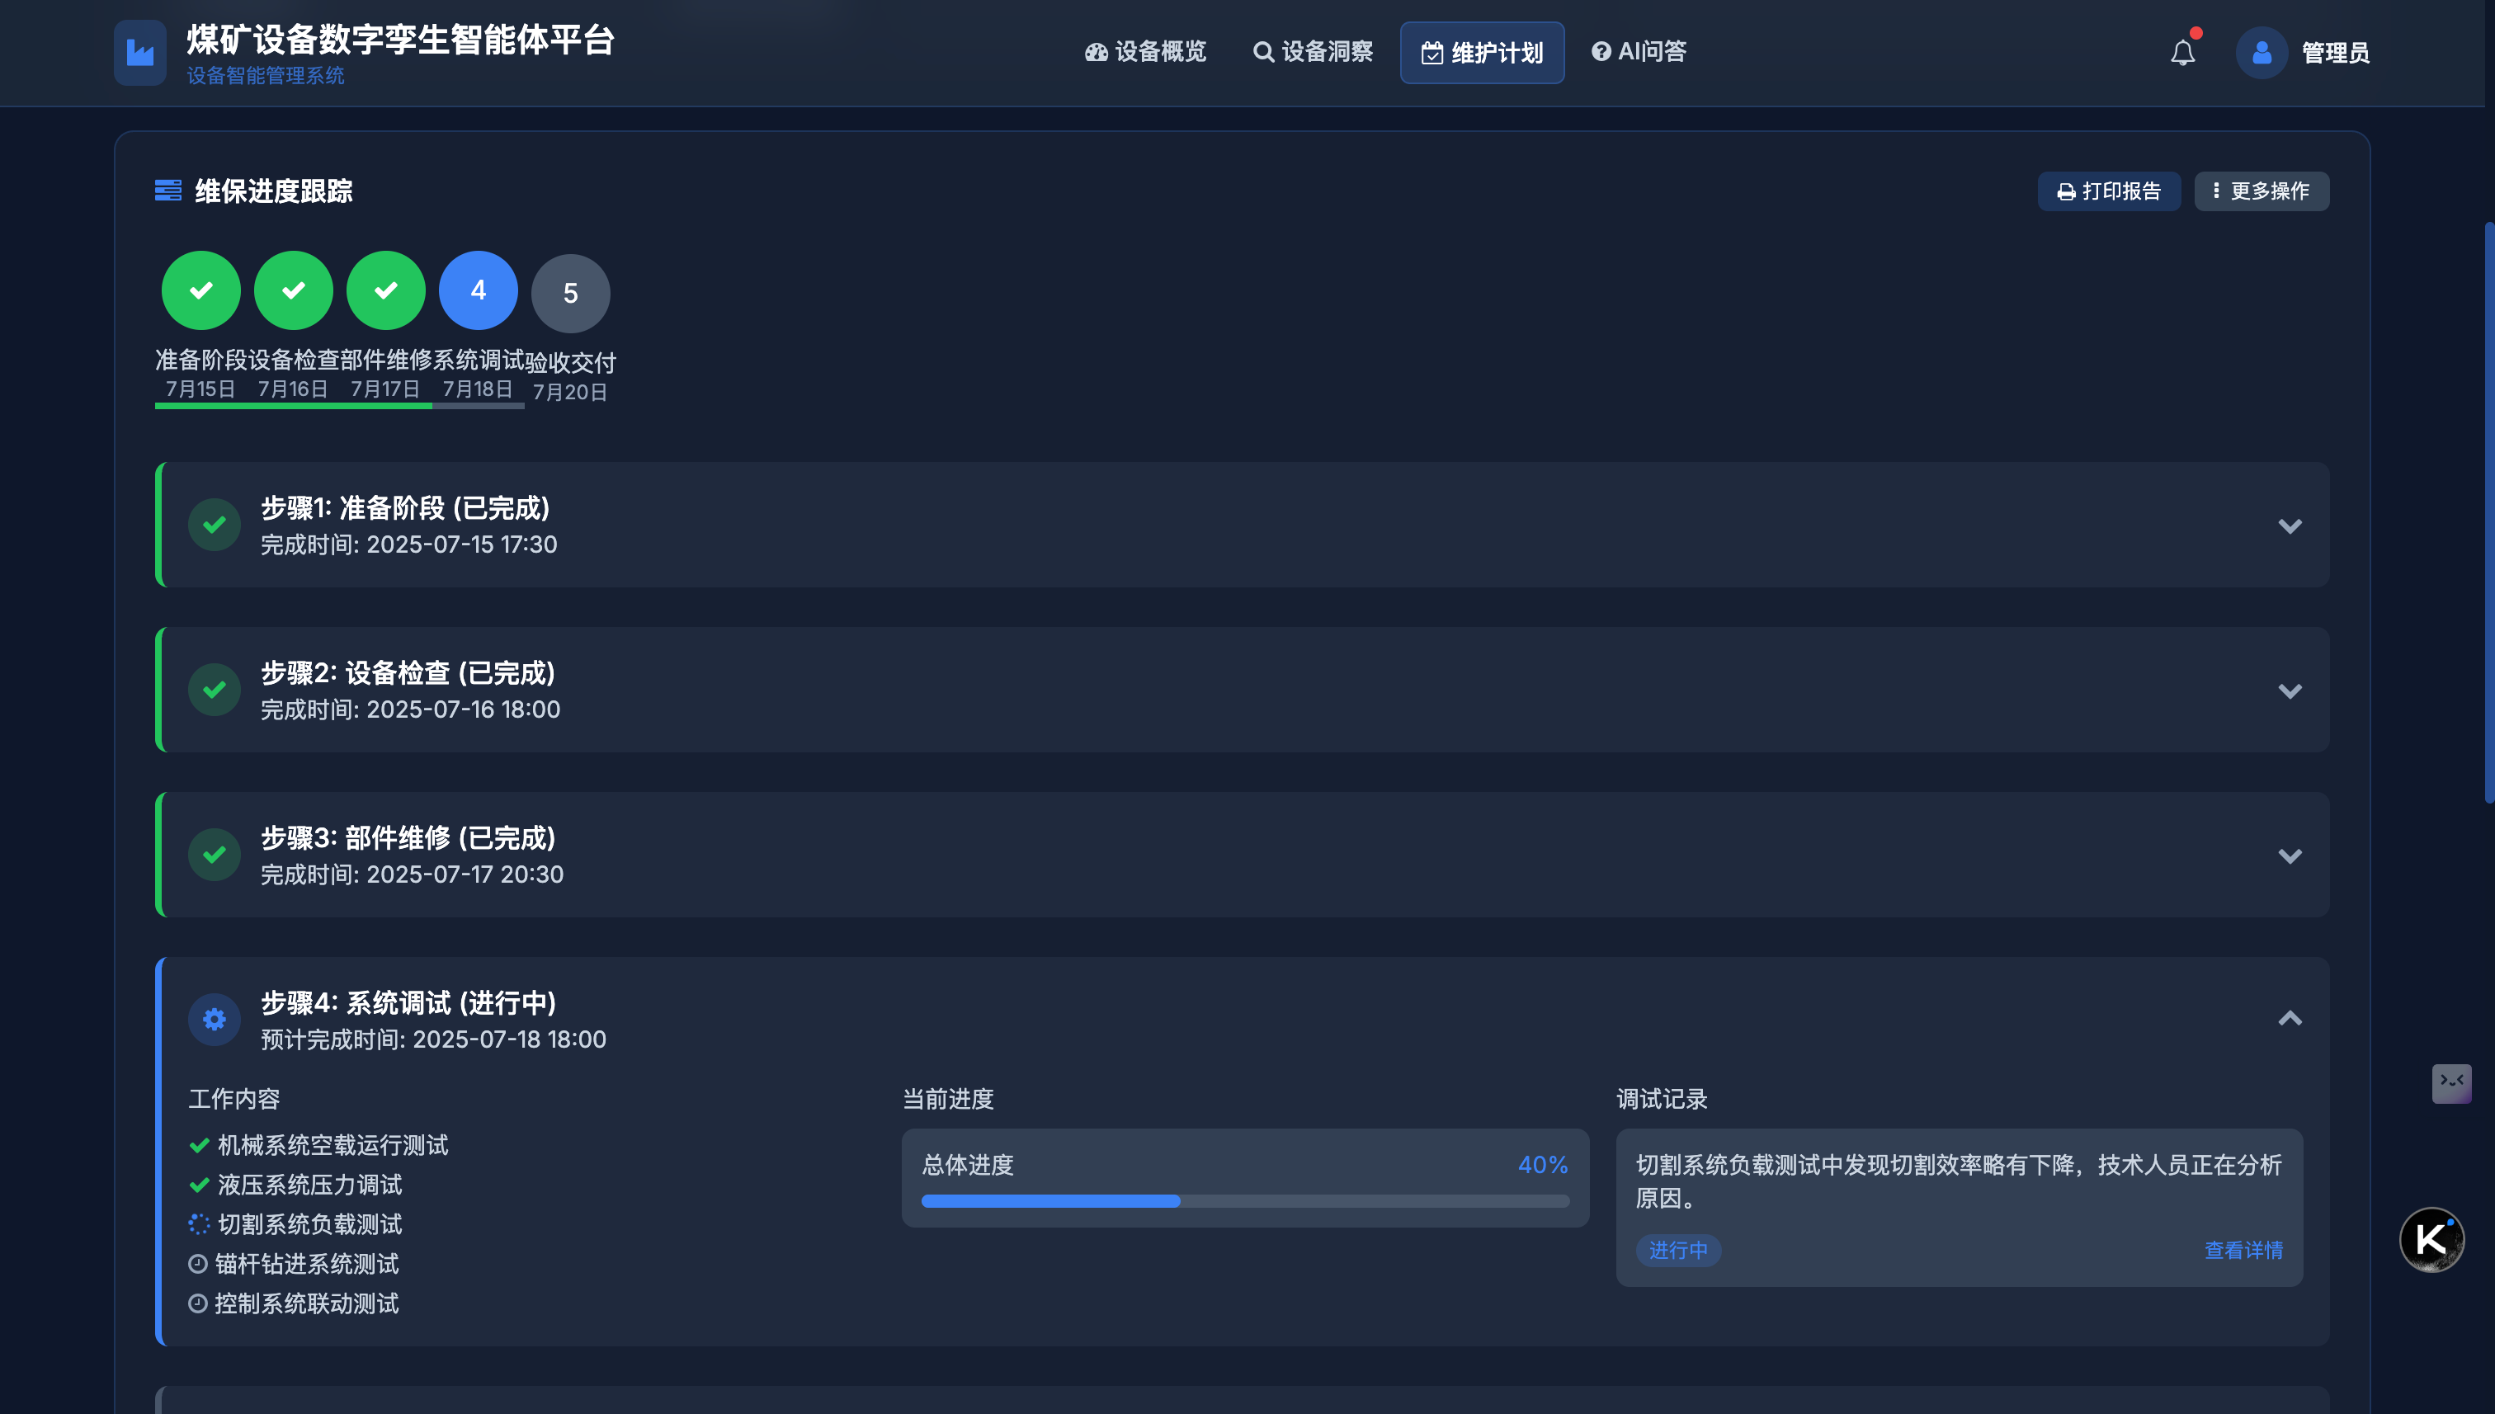Collapse 步骤4 系统调试 panel

pyautogui.click(x=2290, y=1019)
